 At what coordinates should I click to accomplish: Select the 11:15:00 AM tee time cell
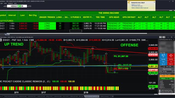click(100, 28)
